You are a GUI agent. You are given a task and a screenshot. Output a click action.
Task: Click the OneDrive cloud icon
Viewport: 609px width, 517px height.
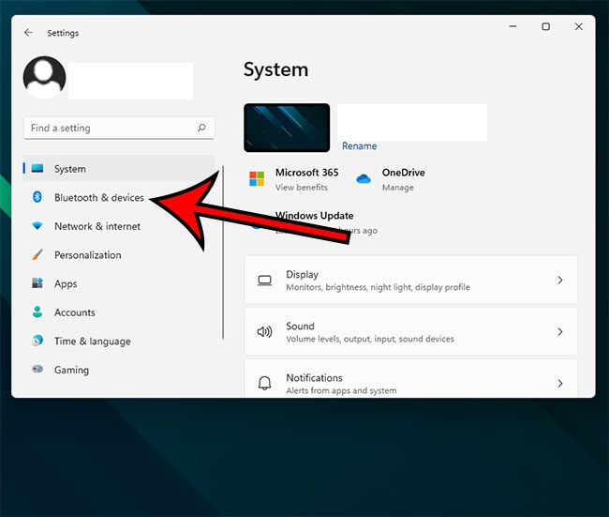point(364,178)
